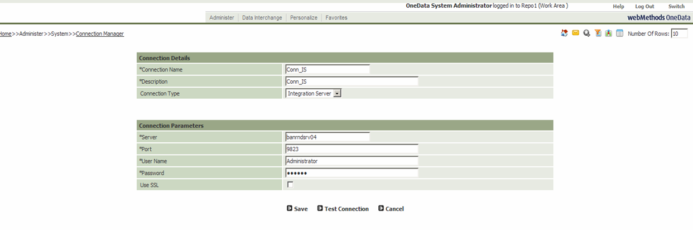Click the Cancel button label
The height and width of the screenshot is (230, 693).
pyautogui.click(x=394, y=209)
